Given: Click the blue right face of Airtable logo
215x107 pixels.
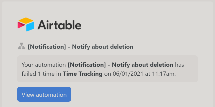Looking at the screenshot, I should click(x=30, y=26).
